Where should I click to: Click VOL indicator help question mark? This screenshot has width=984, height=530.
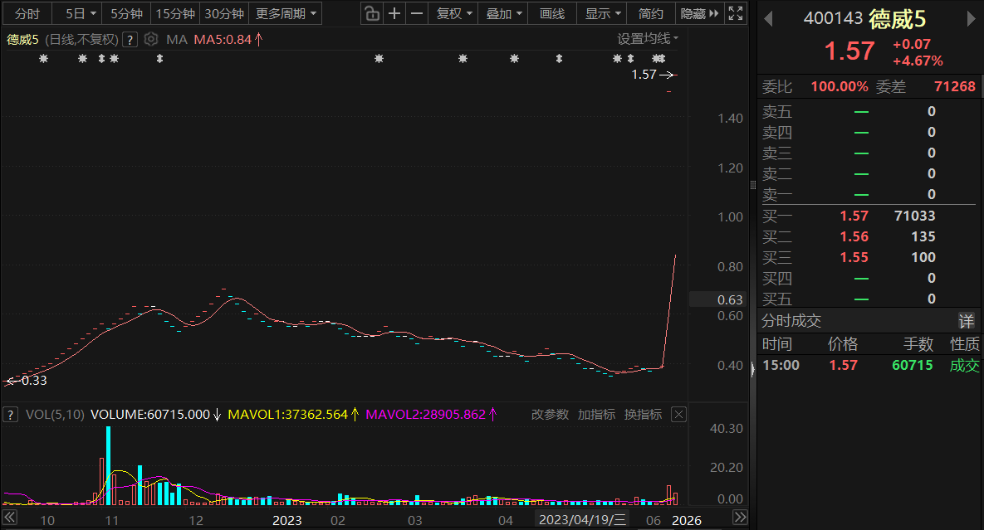click(10, 414)
